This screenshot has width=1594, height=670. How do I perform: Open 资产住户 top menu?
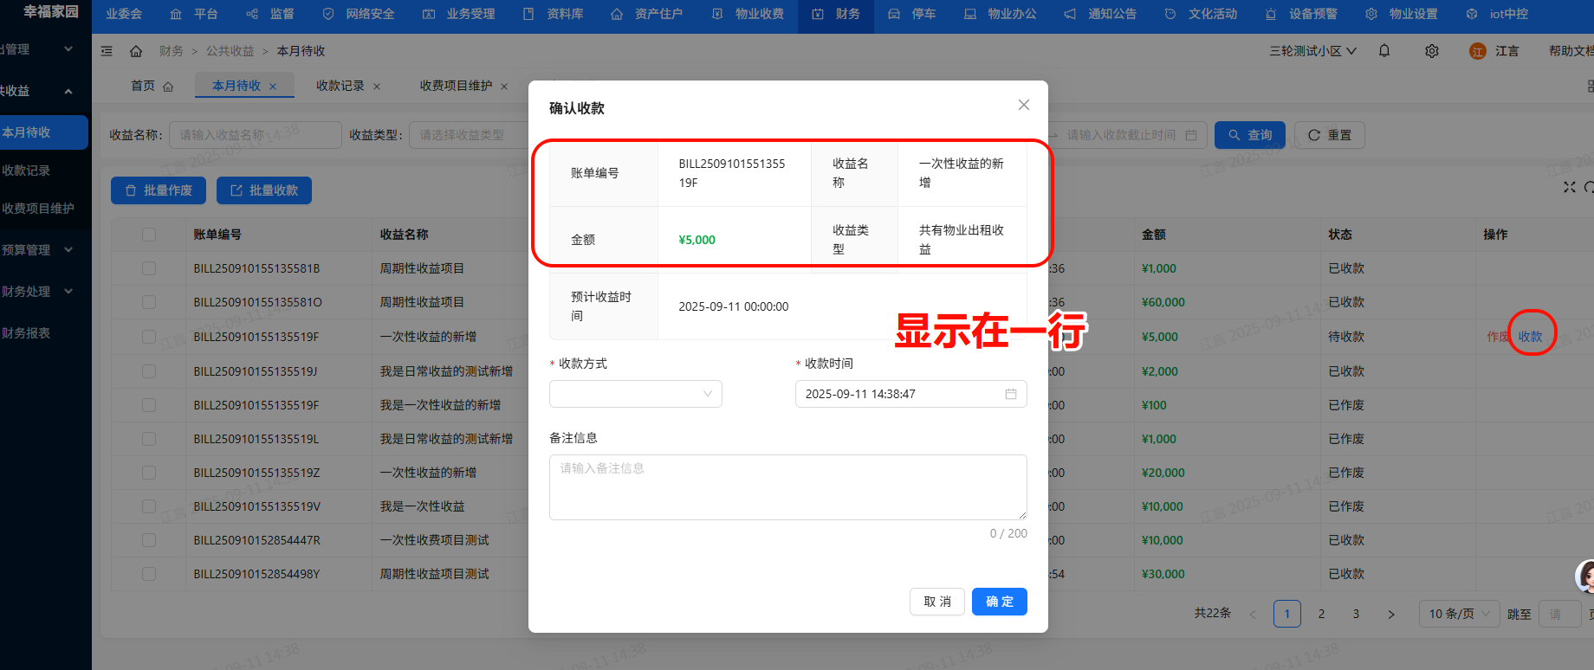point(647,14)
